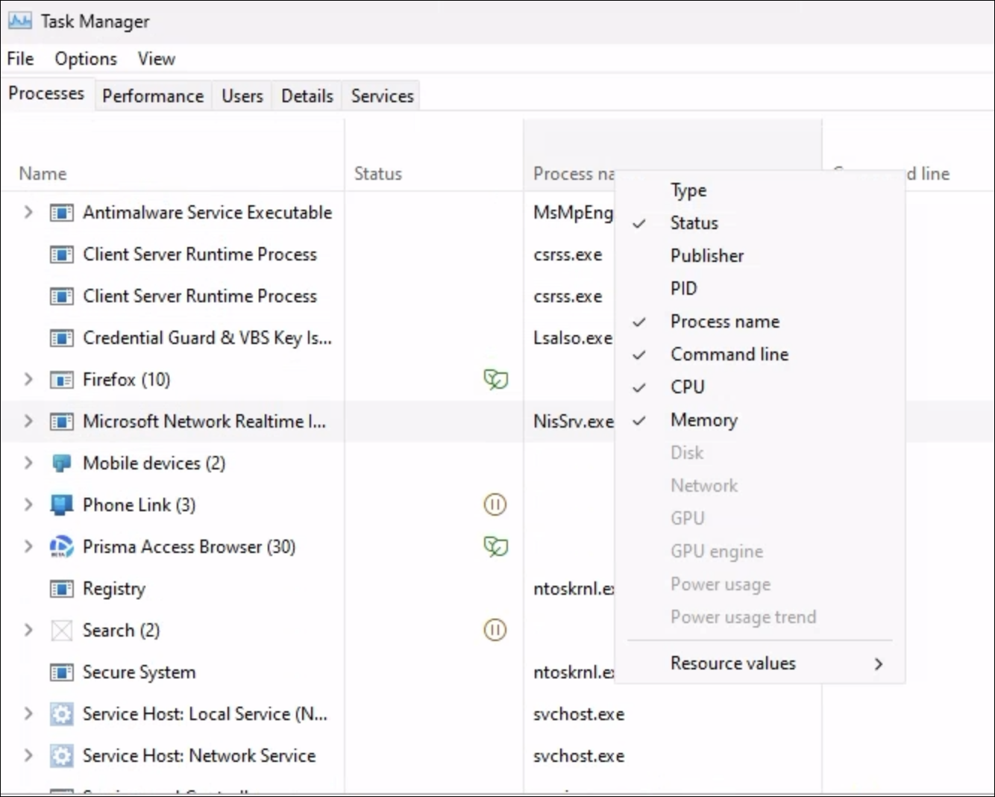Click Service Host: Network Service gear icon

click(61, 756)
